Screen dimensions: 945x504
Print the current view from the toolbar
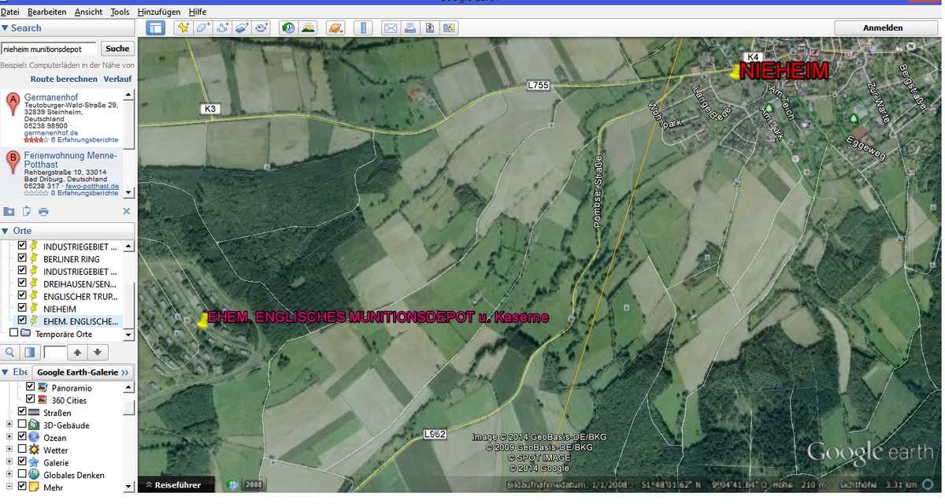410,28
